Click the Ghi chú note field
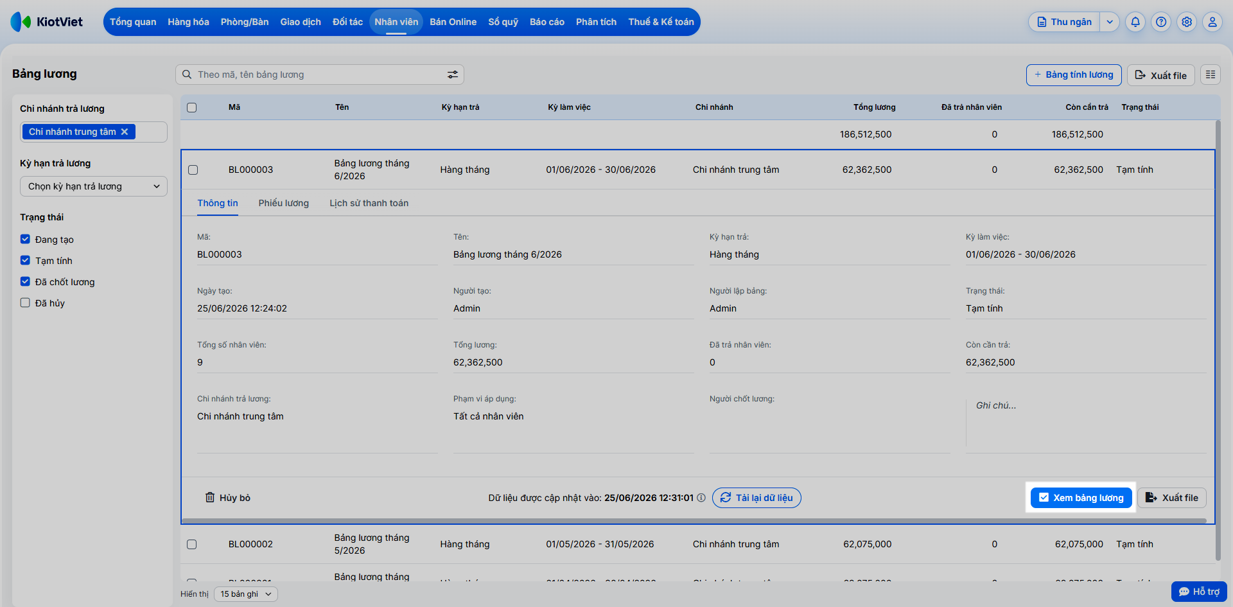This screenshot has width=1233, height=607. [x=1086, y=423]
